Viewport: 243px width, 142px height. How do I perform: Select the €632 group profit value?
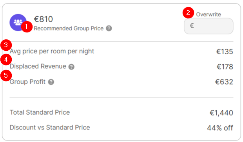pyautogui.click(x=224, y=82)
